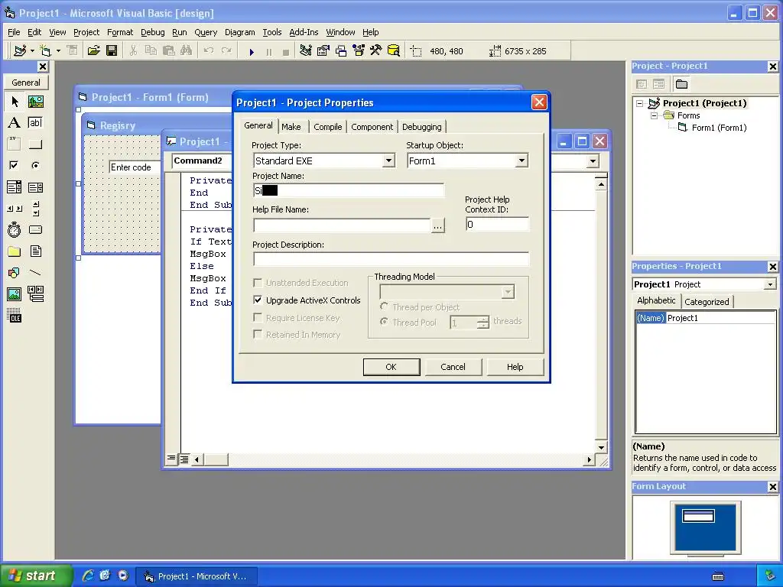Switch to the Compile tab
The height and width of the screenshot is (587, 783).
click(x=327, y=127)
